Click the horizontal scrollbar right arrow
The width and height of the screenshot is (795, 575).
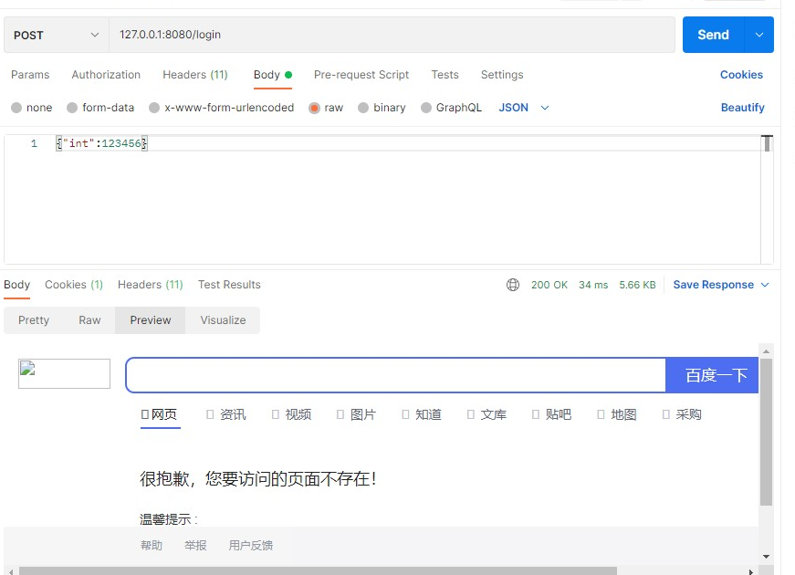751,572
